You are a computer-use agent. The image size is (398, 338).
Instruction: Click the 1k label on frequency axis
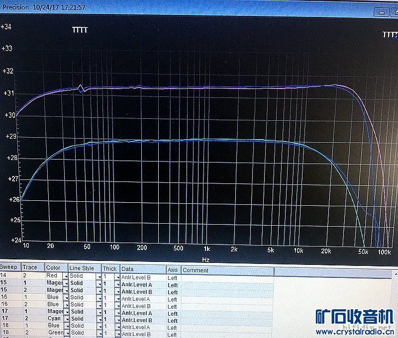207,249
